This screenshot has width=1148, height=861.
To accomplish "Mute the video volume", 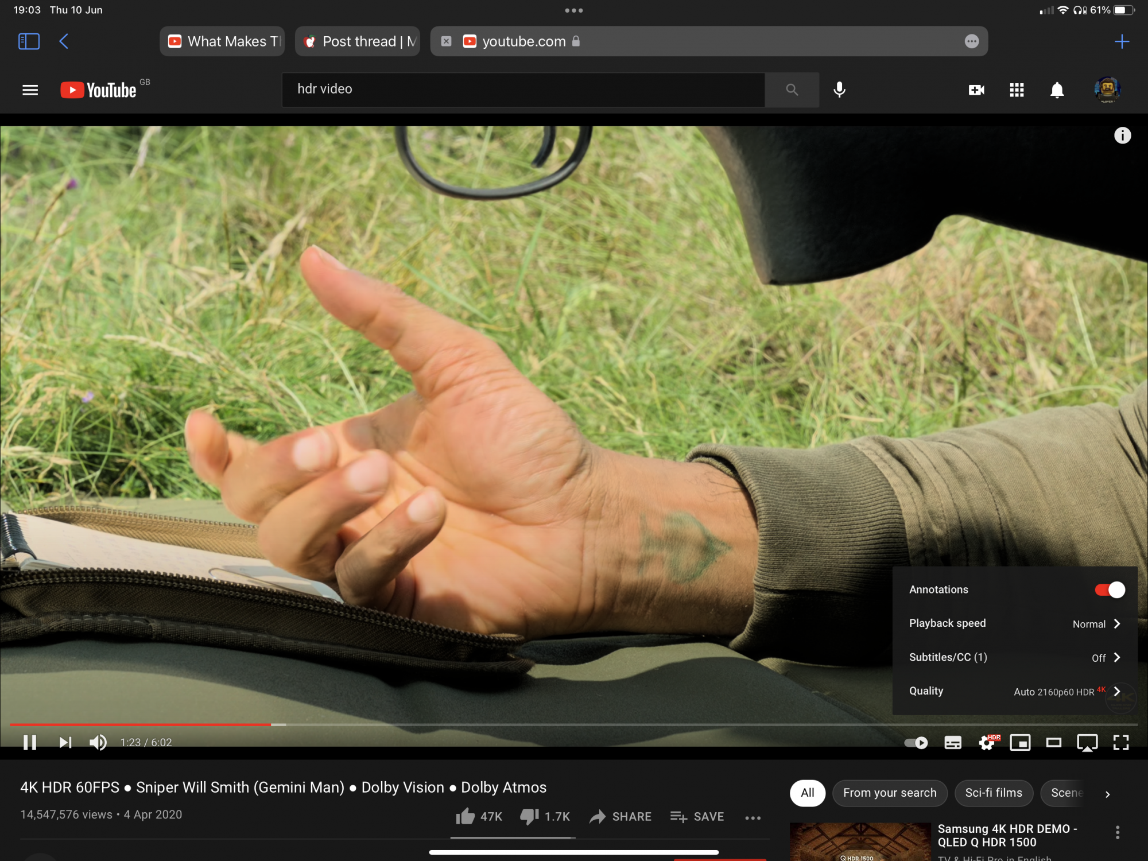I will [98, 742].
